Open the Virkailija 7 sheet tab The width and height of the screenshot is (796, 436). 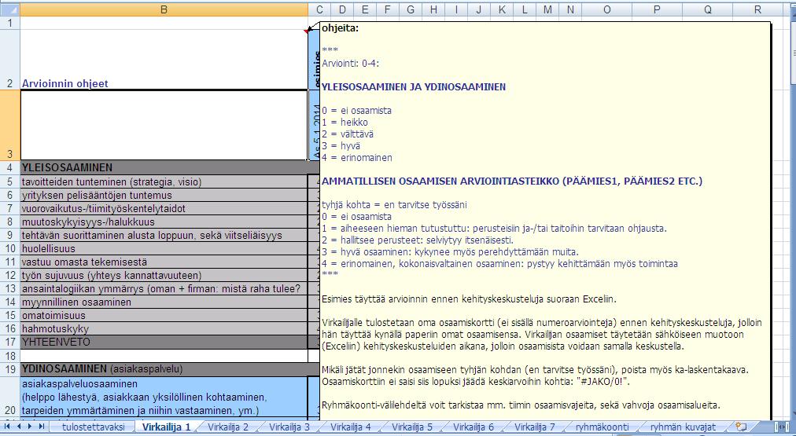click(x=535, y=427)
